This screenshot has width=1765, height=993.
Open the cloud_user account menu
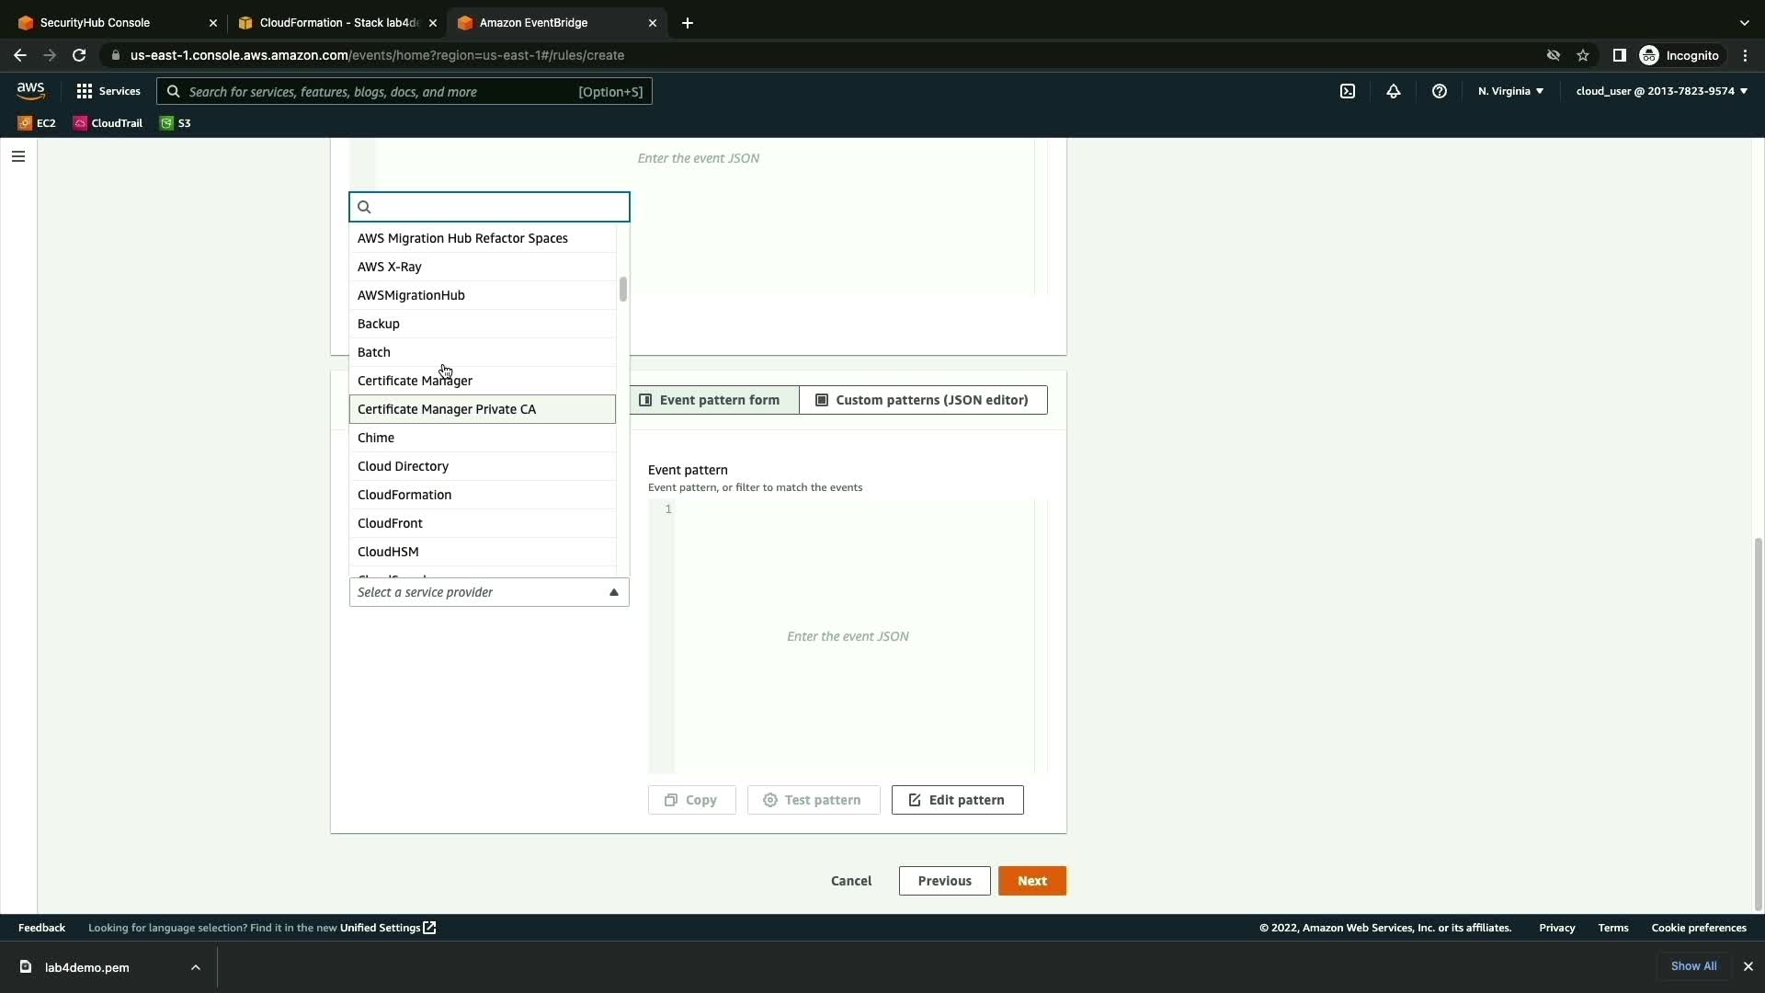pos(1661,91)
